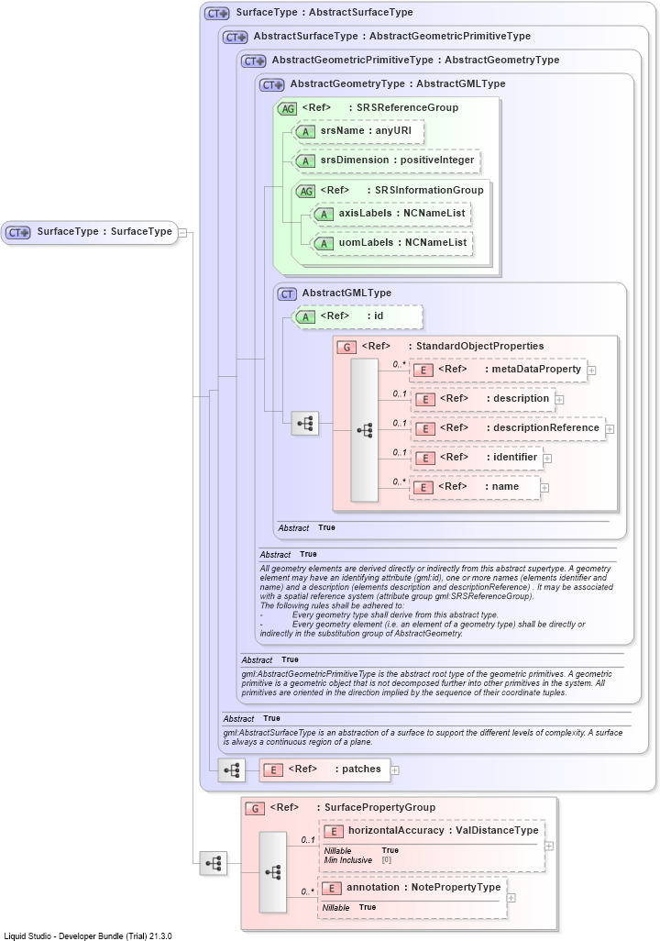Click E icon of name element
The width and height of the screenshot is (660, 941).
(423, 488)
